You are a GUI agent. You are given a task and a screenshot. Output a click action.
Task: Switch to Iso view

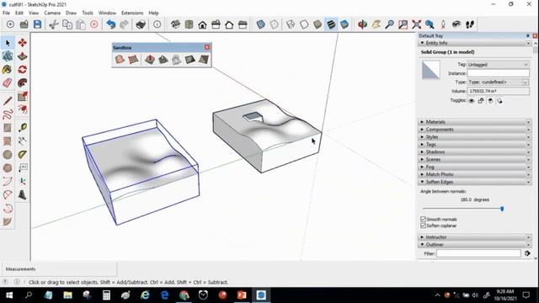pyautogui.click(x=176, y=24)
